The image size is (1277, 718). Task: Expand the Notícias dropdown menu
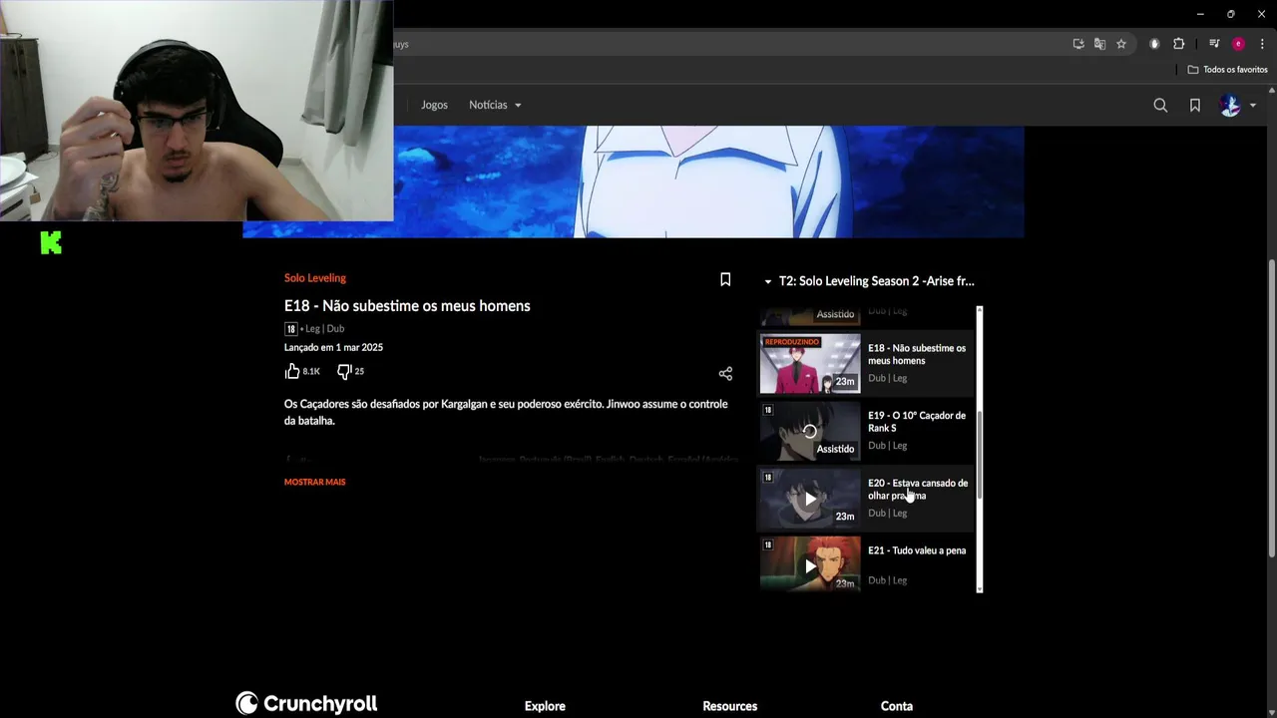[495, 105]
